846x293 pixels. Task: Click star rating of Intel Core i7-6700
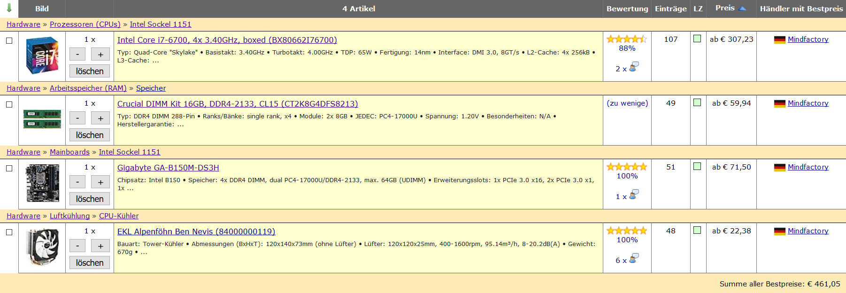pyautogui.click(x=627, y=39)
